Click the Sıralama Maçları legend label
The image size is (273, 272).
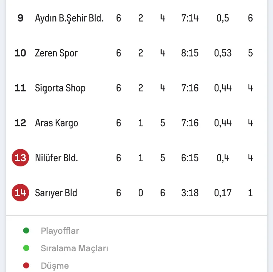click(x=74, y=249)
